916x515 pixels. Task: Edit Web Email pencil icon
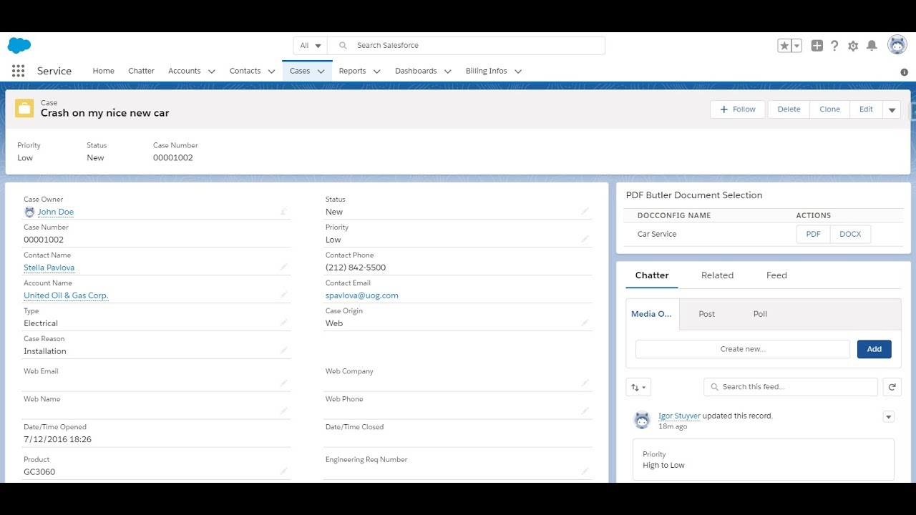[283, 383]
